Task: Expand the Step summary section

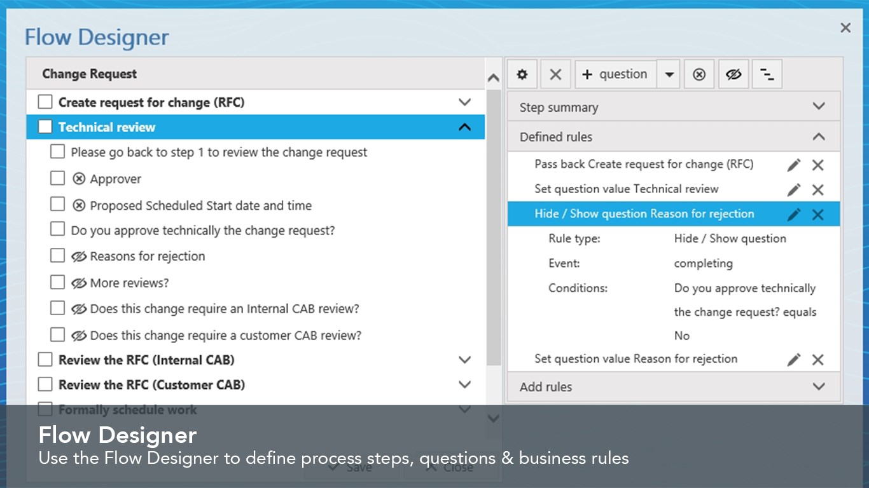Action: (x=819, y=107)
